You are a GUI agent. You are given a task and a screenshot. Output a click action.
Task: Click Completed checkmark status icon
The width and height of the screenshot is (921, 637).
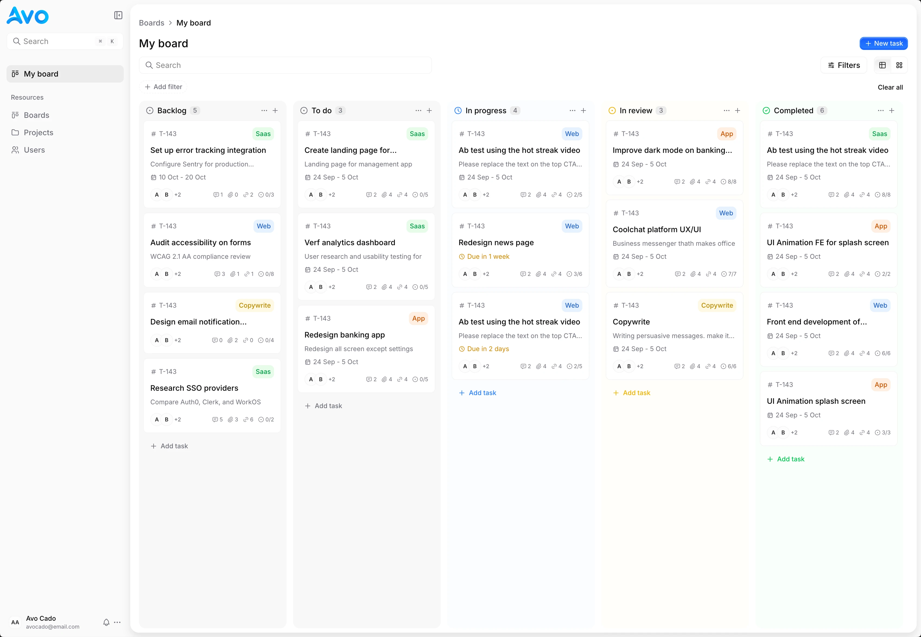click(766, 111)
